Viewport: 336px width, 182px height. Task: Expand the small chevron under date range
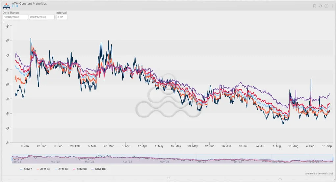(3, 22)
